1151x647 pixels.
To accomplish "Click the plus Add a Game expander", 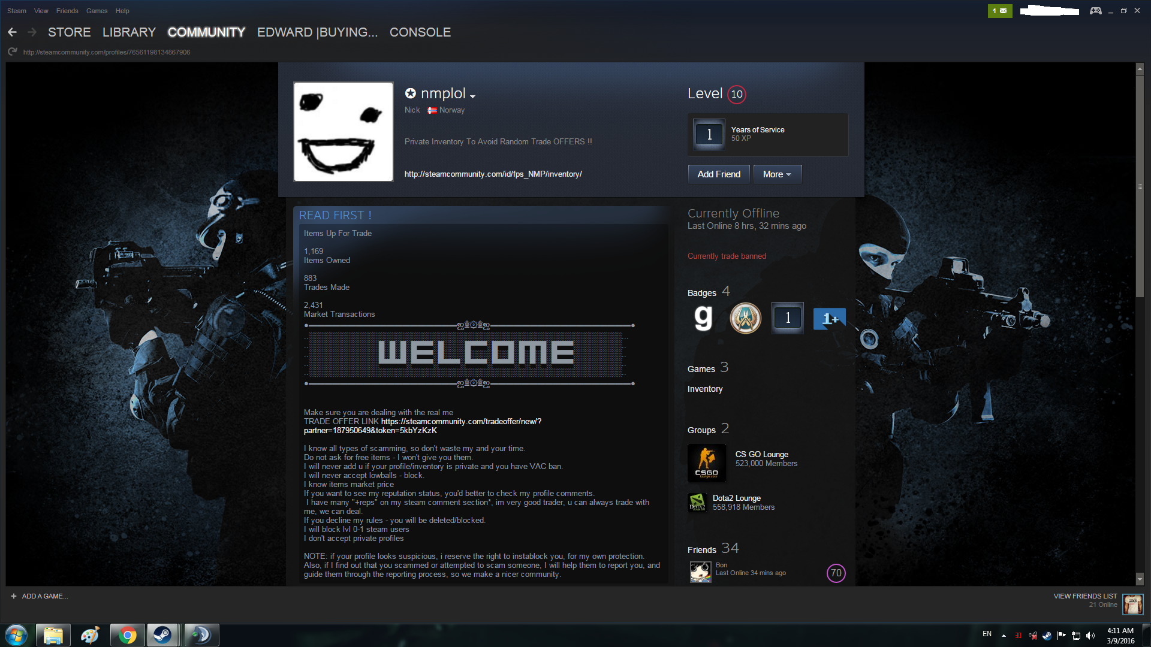I will (x=13, y=596).
